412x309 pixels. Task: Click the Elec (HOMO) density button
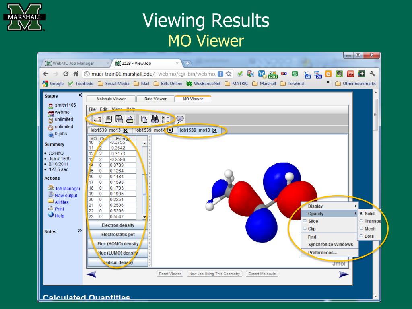coord(118,244)
